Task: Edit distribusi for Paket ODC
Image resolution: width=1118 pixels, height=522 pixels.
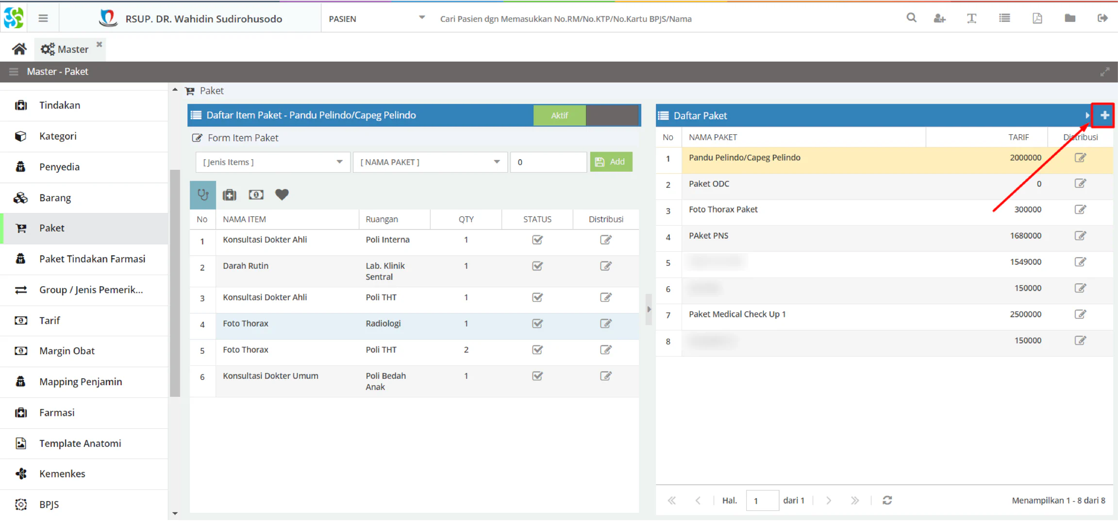Action: coord(1080,183)
